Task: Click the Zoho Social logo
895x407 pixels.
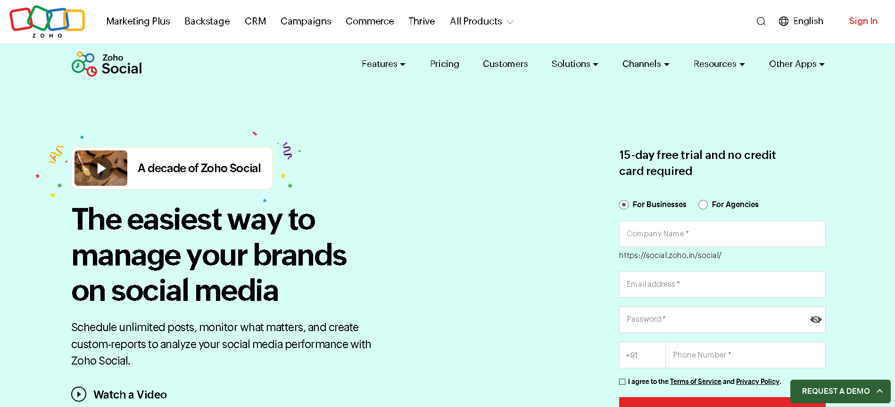Action: click(107, 64)
